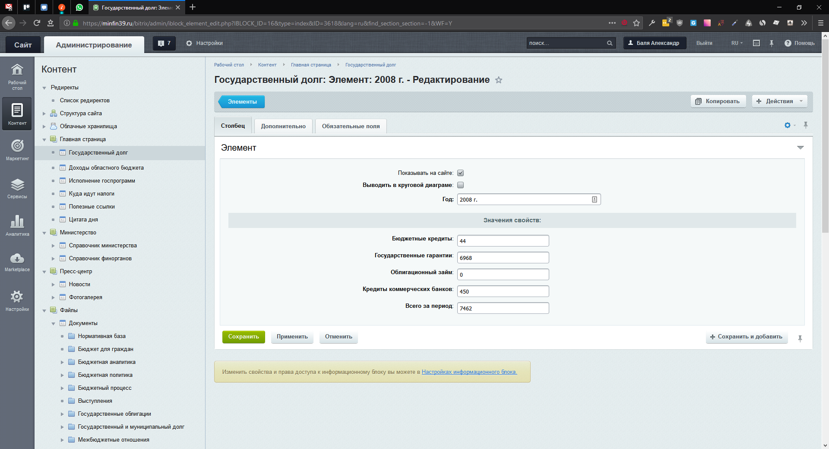
Task: Switch to 'Обязательные поля' tab
Action: click(x=351, y=126)
